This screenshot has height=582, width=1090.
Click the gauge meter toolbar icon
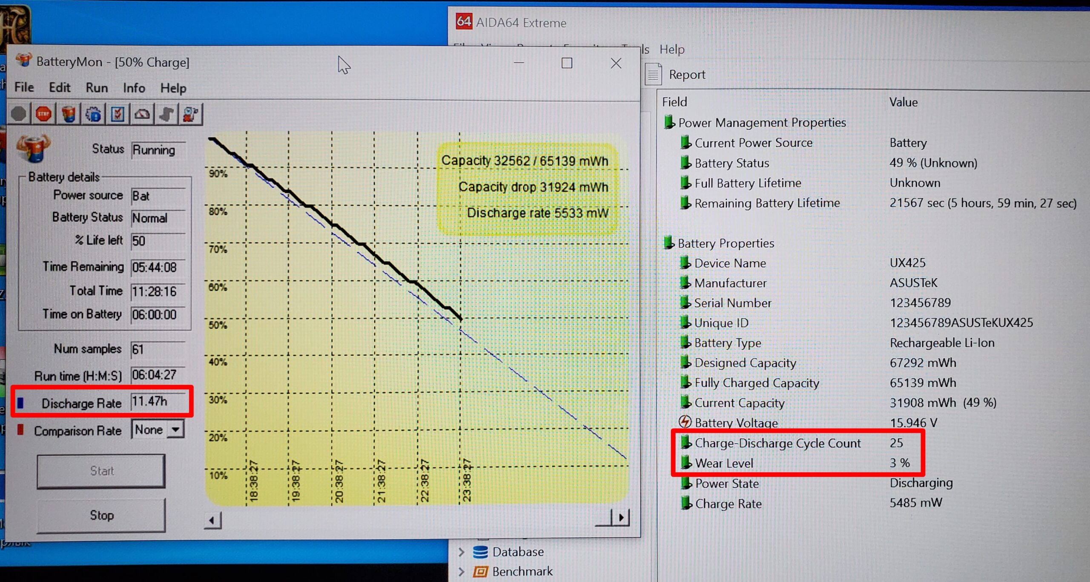point(142,114)
